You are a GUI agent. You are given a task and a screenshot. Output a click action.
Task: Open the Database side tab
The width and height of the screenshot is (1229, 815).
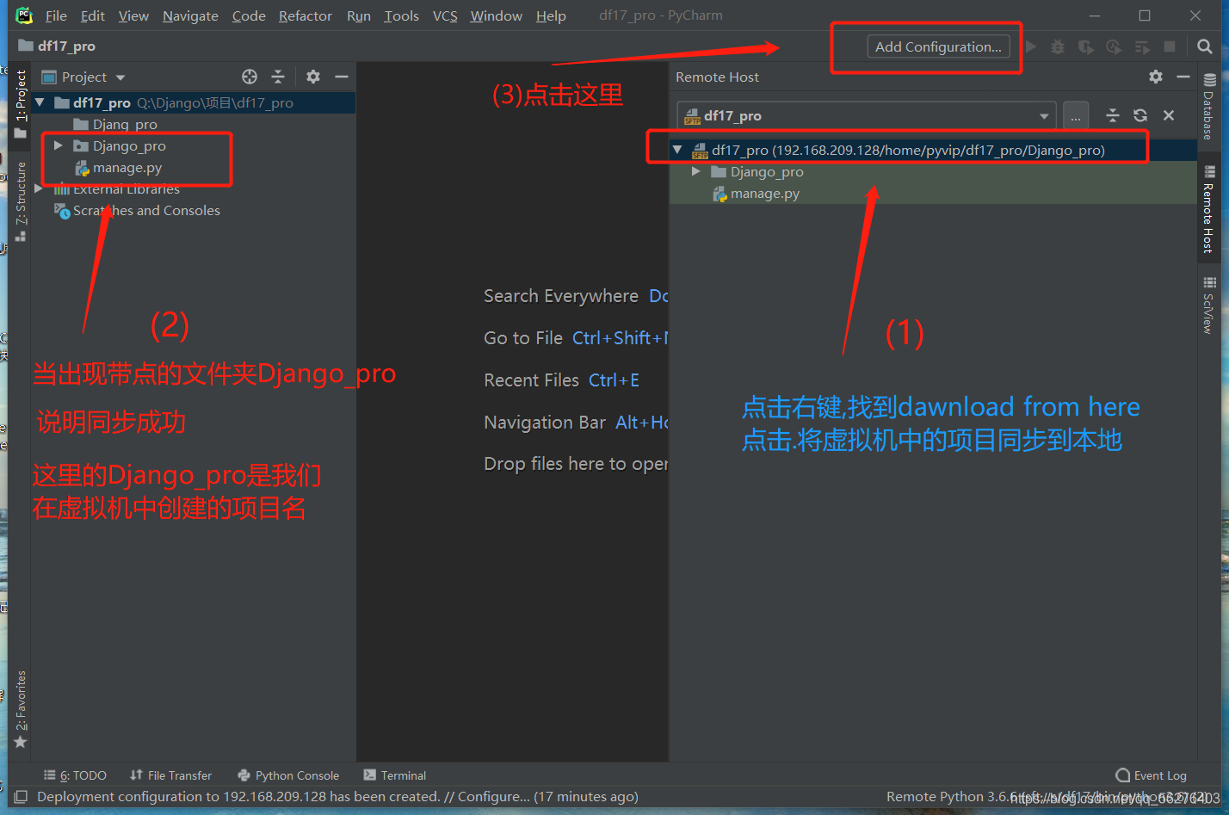tap(1208, 106)
